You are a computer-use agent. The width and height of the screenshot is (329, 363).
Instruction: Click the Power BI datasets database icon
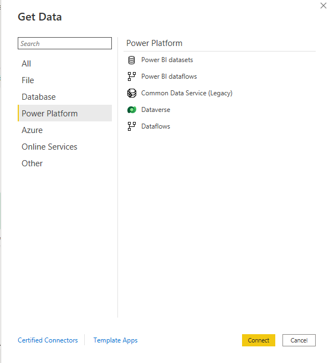tap(131, 60)
